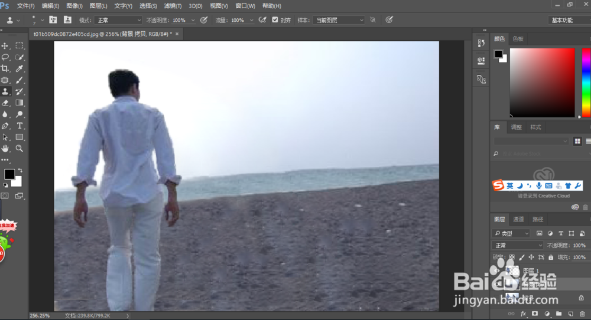Select the Lasso tool

[x=5, y=57]
